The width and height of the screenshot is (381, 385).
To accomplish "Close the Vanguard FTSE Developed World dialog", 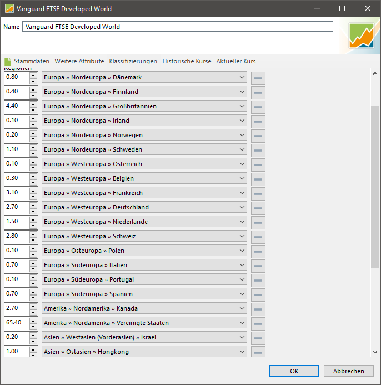I will point(368,8).
